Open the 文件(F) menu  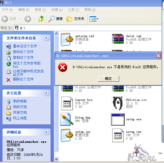[7, 10]
